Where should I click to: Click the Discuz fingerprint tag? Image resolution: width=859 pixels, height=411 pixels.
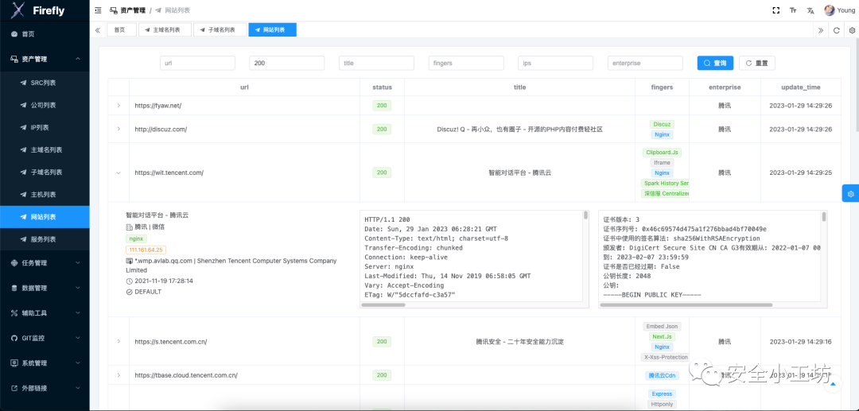[663, 124]
